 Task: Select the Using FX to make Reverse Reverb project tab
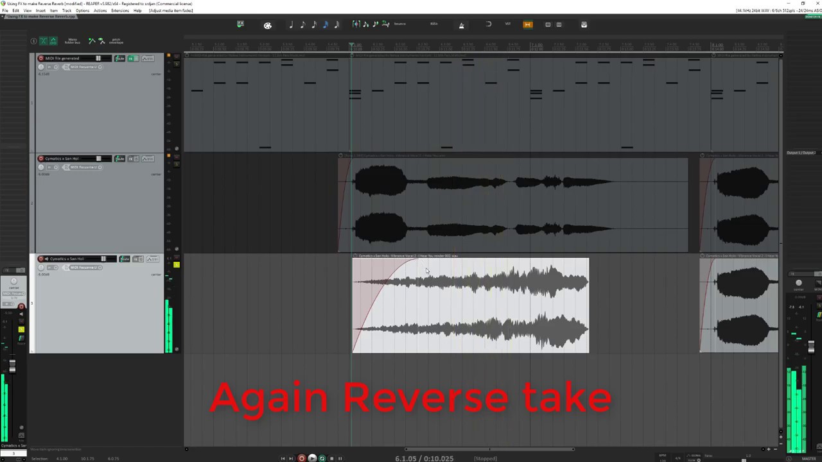[40, 16]
